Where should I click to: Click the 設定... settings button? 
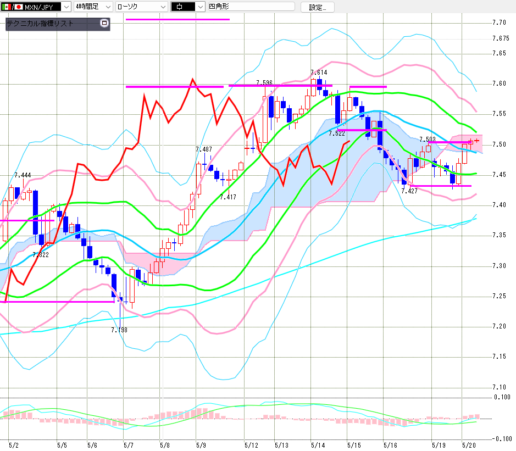(x=318, y=7)
